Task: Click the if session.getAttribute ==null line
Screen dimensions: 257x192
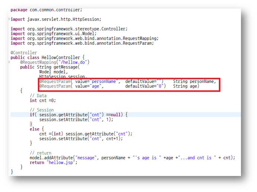Action: tap(78, 115)
